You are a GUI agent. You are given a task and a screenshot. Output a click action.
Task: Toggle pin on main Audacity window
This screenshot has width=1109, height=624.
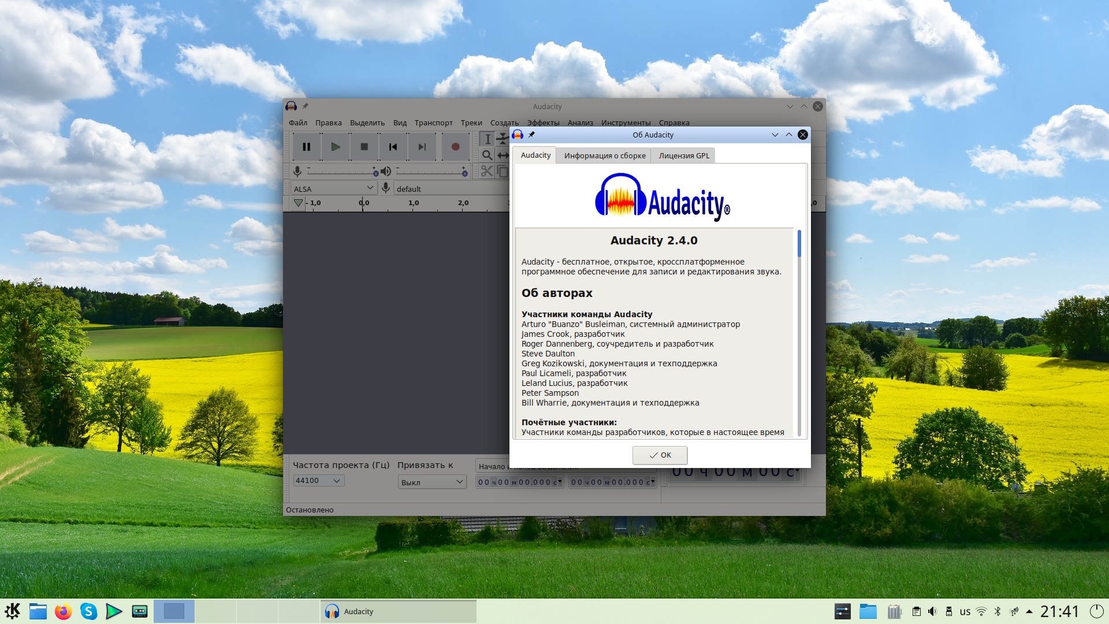tap(305, 106)
